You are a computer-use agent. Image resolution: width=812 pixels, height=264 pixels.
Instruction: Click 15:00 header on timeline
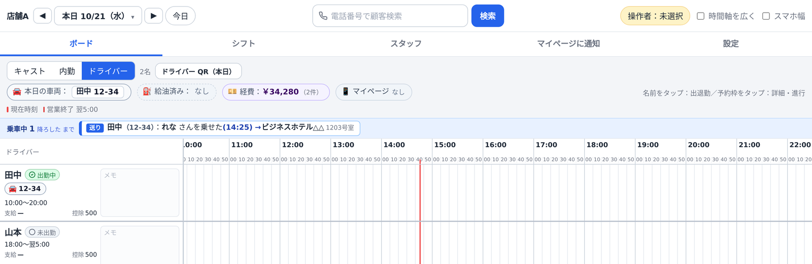pyautogui.click(x=445, y=145)
